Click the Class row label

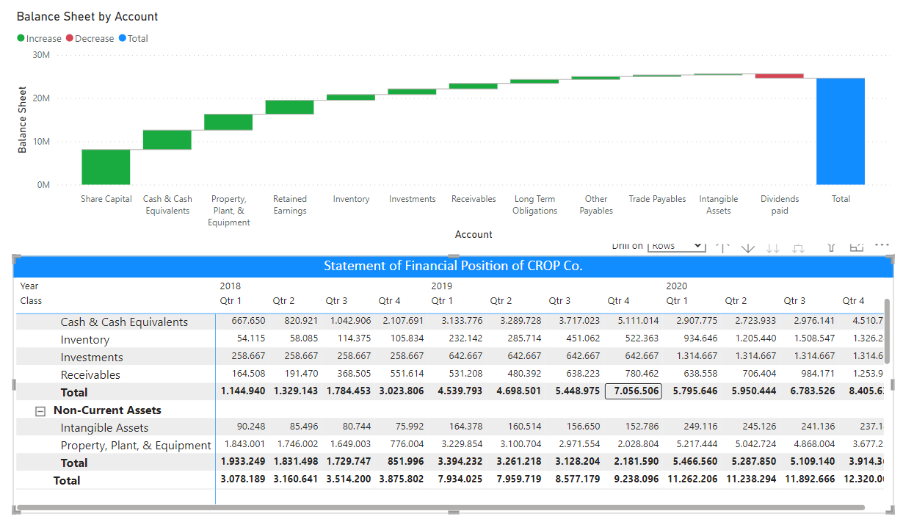[31, 301]
